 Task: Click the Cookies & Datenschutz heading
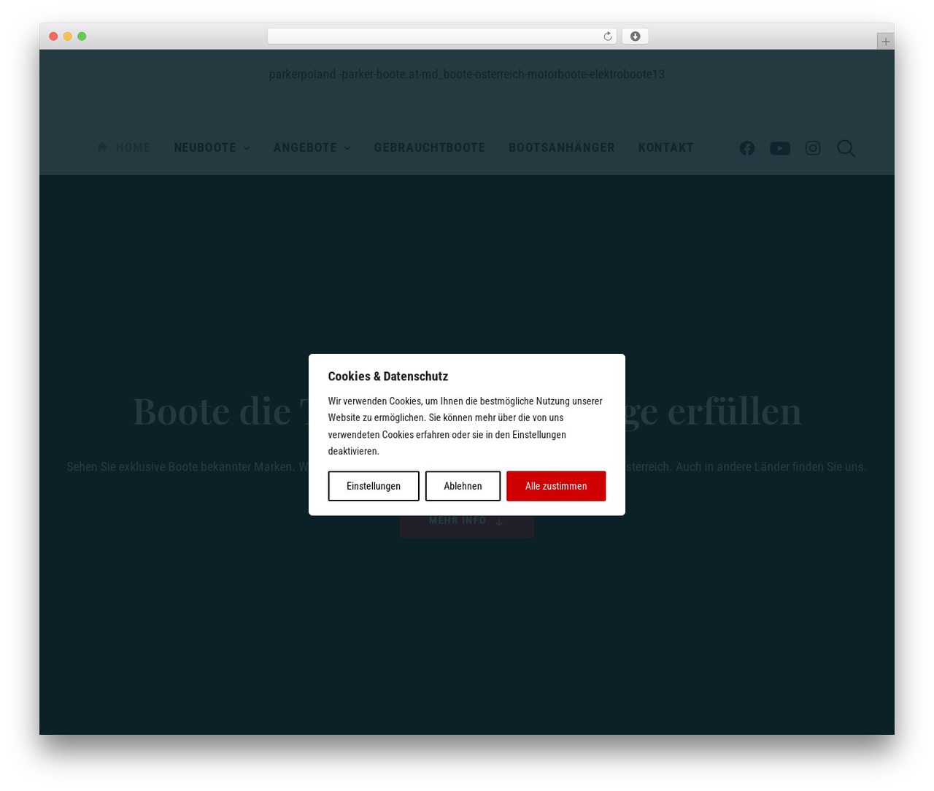(388, 377)
